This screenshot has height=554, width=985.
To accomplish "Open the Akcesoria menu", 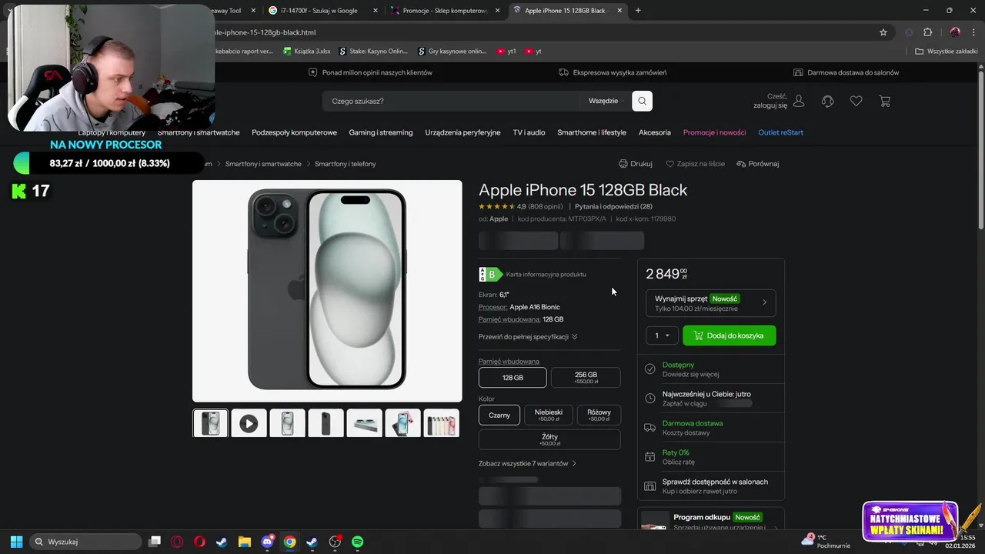I will (655, 132).
